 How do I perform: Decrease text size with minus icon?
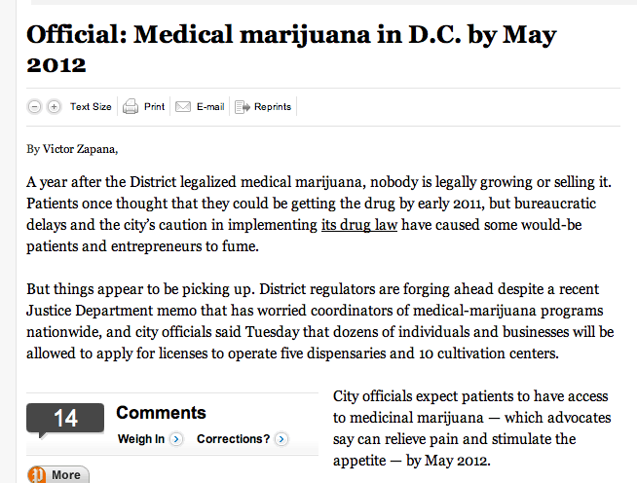[34, 107]
